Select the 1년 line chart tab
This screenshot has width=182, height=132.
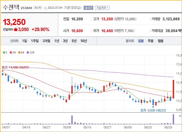tap(57, 41)
